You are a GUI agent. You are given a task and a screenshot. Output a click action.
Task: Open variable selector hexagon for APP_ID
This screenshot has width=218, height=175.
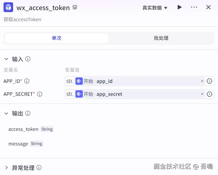(x=209, y=81)
